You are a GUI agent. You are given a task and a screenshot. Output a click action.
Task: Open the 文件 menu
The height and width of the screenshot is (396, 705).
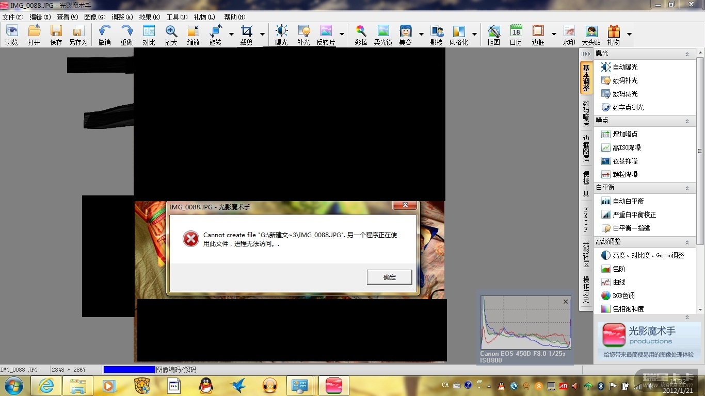click(x=13, y=17)
